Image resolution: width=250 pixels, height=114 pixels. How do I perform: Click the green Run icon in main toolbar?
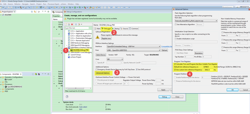[x=75, y=7]
